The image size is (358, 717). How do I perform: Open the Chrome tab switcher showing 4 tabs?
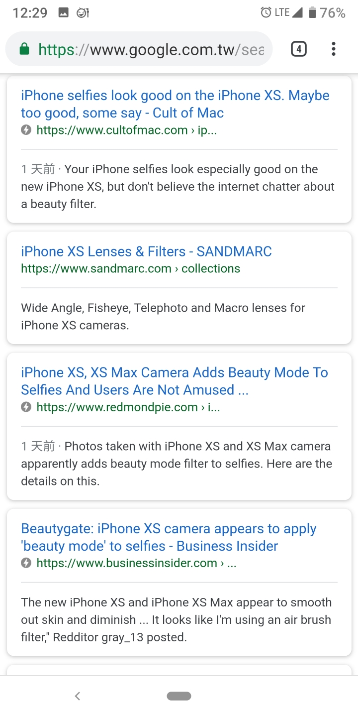click(x=298, y=49)
